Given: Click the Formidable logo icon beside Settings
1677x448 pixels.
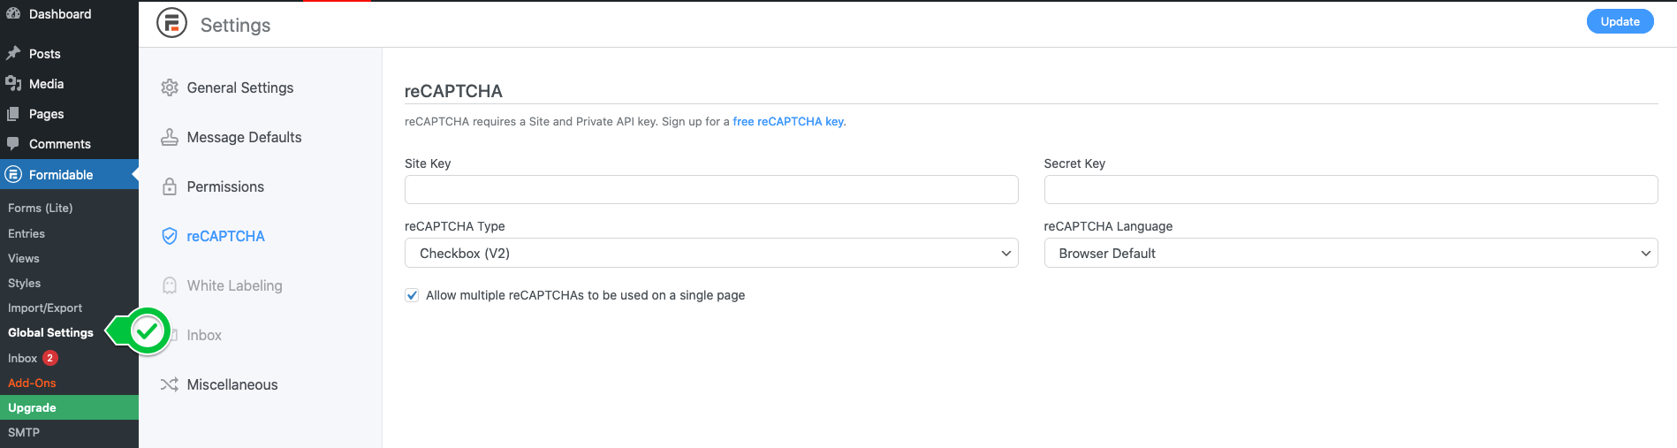Looking at the screenshot, I should click(x=172, y=23).
